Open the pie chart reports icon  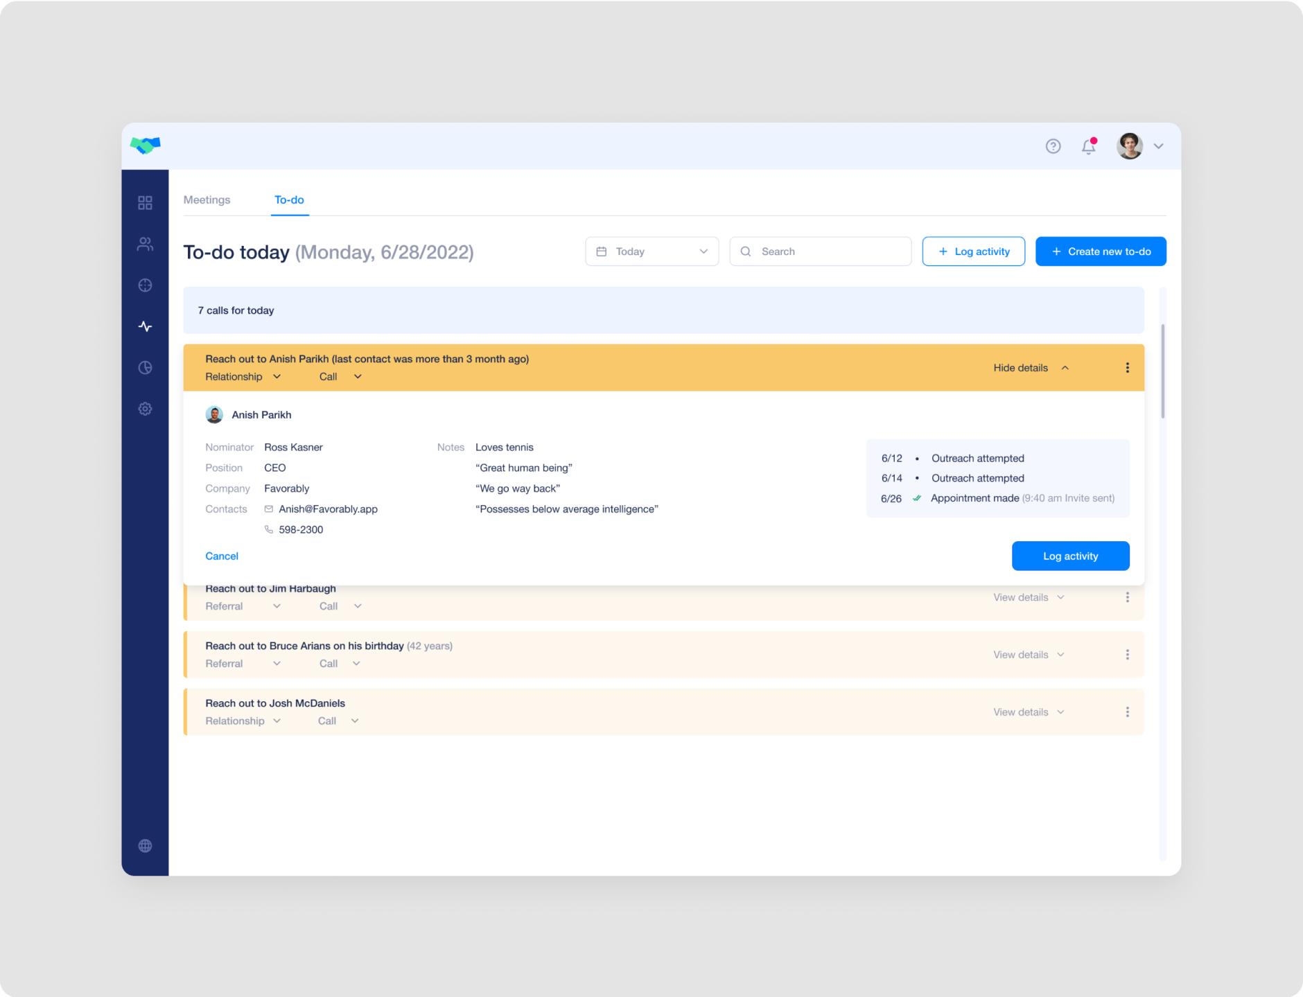[145, 367]
